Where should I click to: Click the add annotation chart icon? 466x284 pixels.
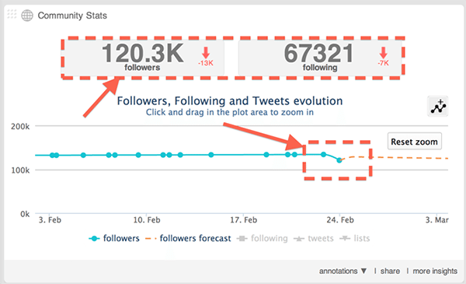438,107
